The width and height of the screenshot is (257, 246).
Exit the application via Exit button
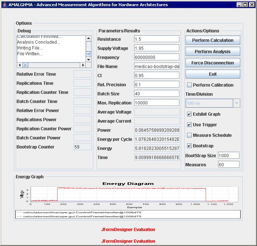(x=213, y=74)
